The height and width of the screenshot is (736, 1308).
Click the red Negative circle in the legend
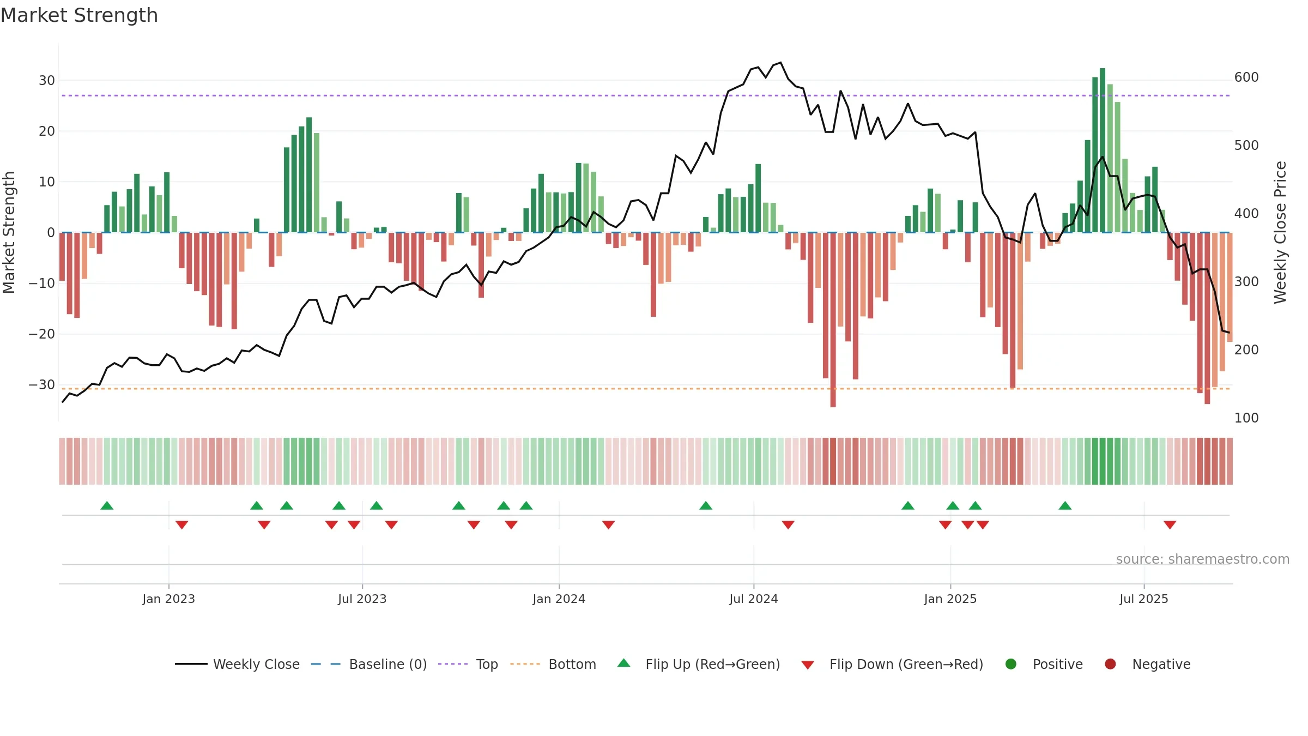(x=1110, y=664)
